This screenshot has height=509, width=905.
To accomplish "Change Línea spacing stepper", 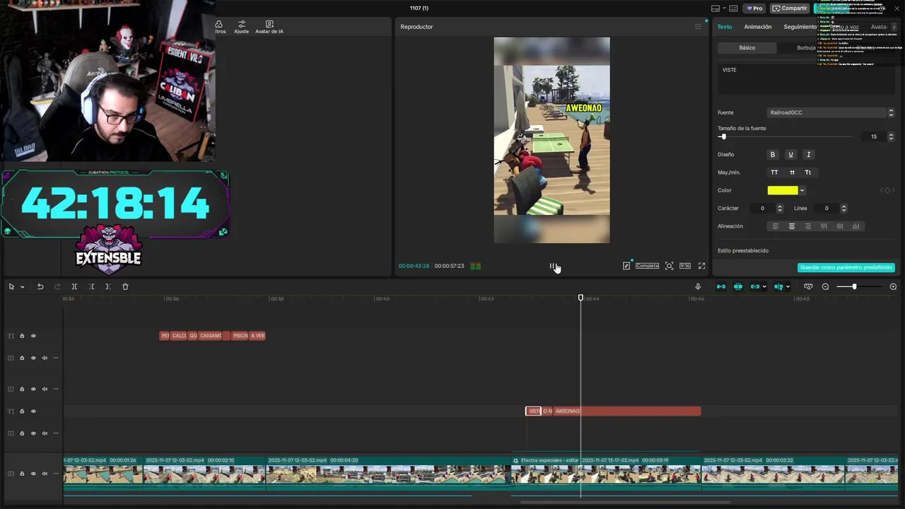I will 843,209.
